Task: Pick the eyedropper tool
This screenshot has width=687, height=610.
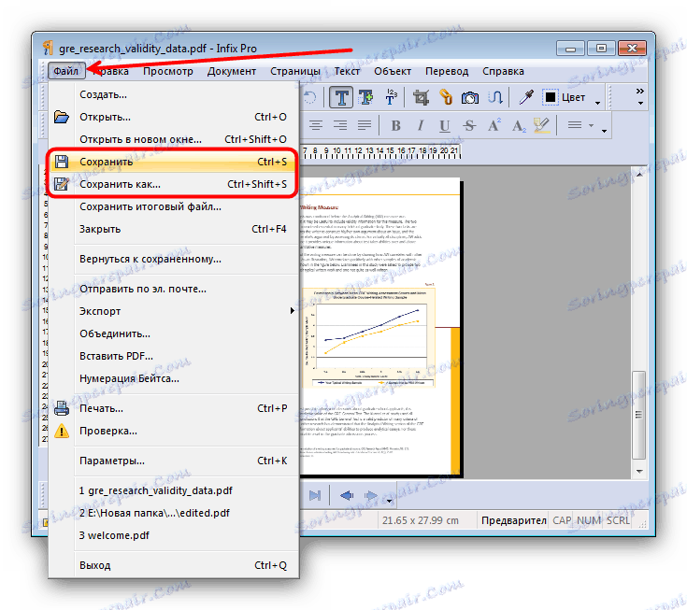Action: tap(525, 97)
